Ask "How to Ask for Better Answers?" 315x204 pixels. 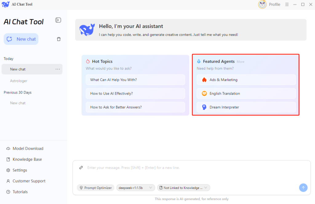click(135, 107)
